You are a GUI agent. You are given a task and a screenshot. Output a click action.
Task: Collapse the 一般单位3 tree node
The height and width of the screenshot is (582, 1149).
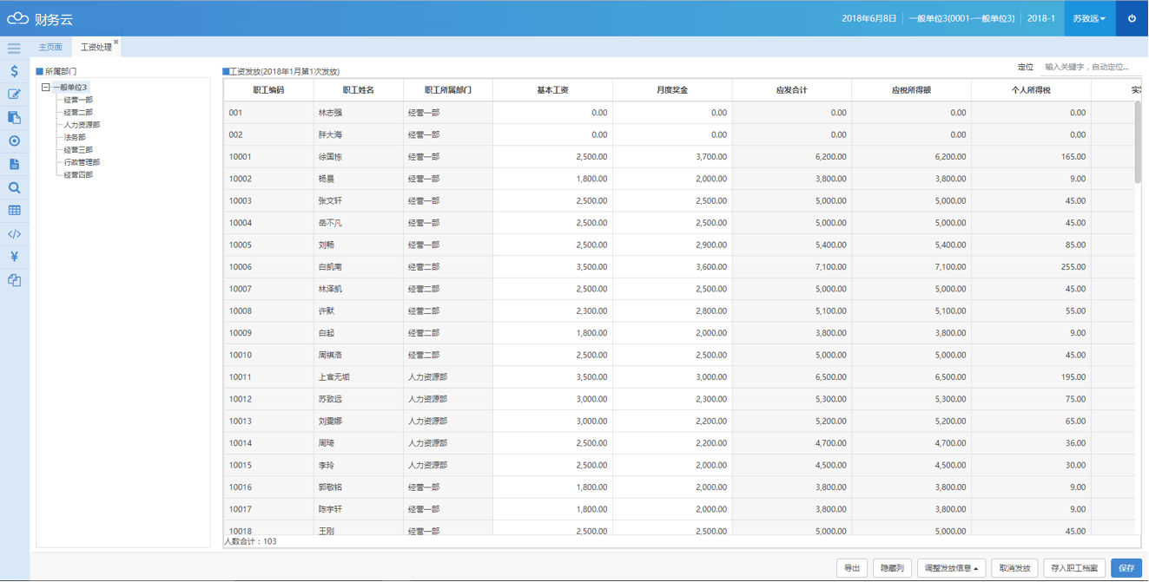pos(46,88)
